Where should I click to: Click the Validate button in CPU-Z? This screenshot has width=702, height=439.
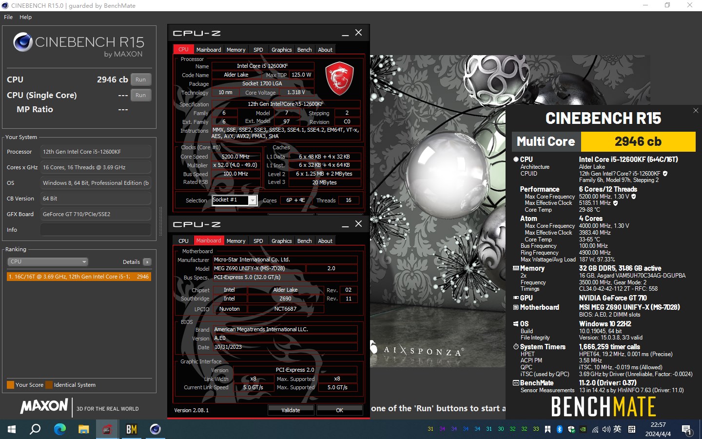click(x=291, y=410)
